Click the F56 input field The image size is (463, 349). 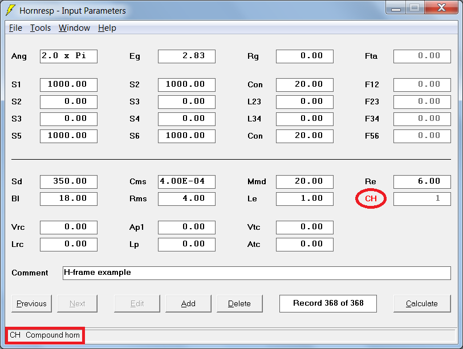click(423, 136)
